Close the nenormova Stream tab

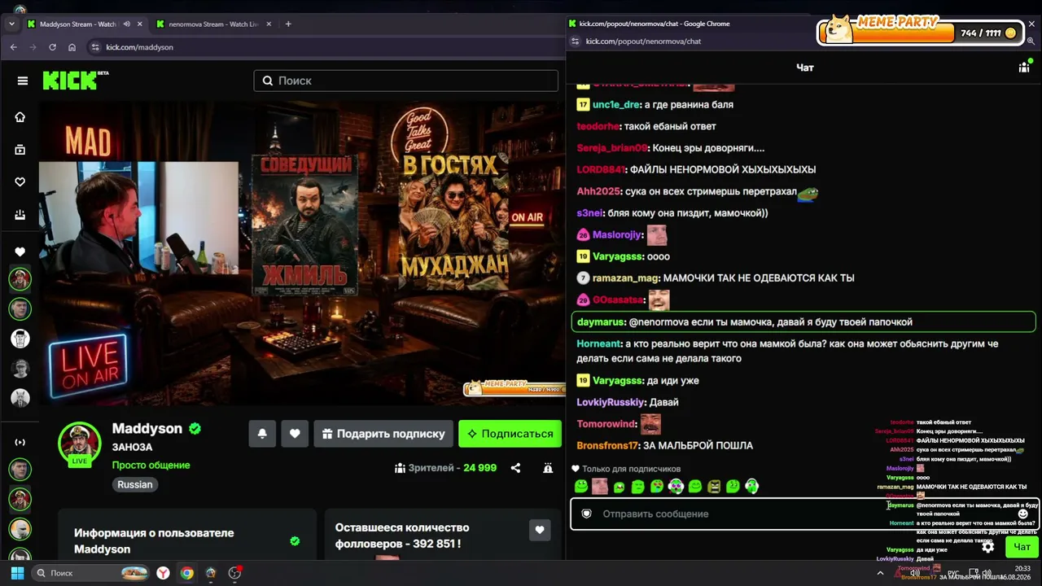[268, 24]
